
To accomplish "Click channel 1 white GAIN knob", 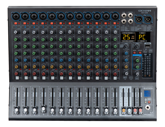I will (16, 32).
